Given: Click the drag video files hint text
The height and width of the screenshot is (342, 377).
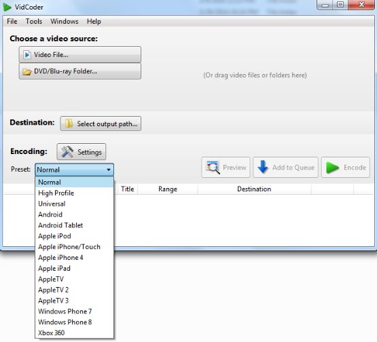Looking at the screenshot, I should (x=255, y=75).
